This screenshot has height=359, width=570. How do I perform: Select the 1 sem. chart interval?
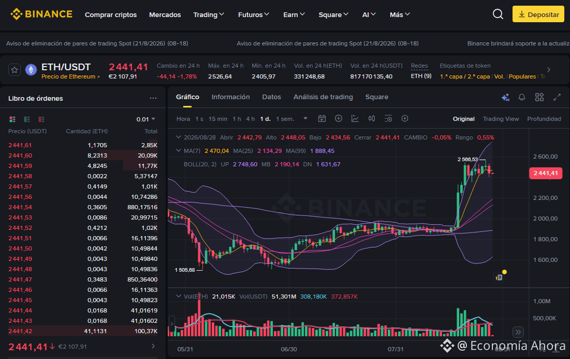pos(285,119)
